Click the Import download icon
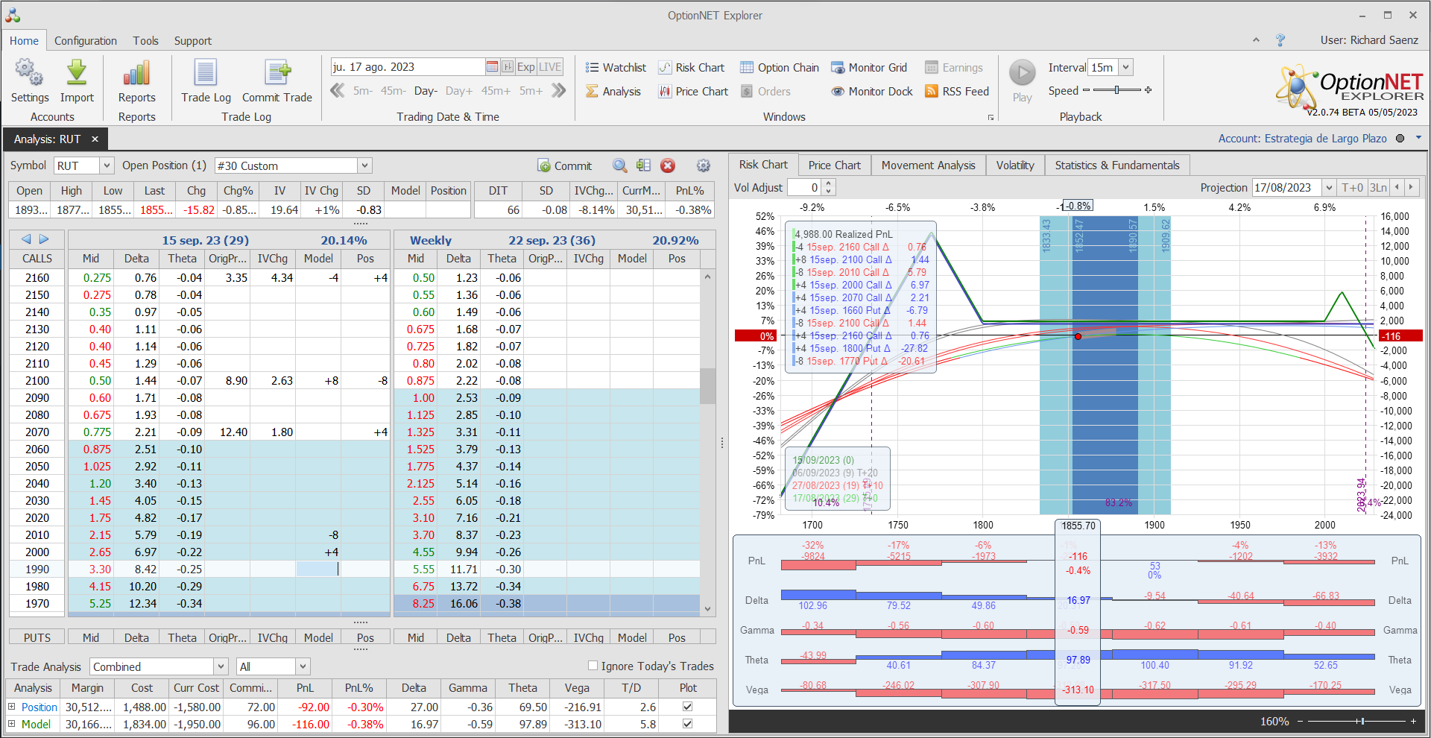This screenshot has height=738, width=1431. click(77, 74)
